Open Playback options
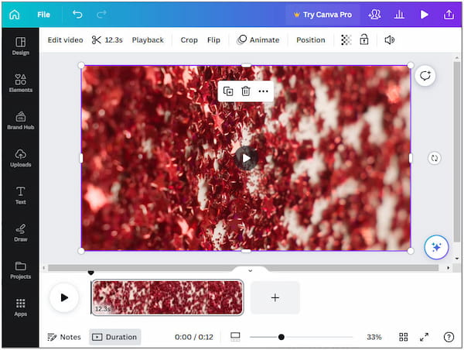464x350 pixels. click(x=148, y=40)
